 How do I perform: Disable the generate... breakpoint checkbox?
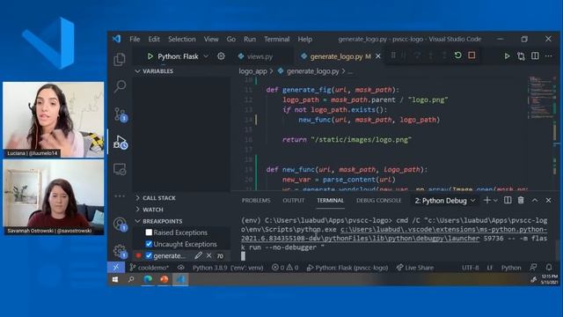149,255
